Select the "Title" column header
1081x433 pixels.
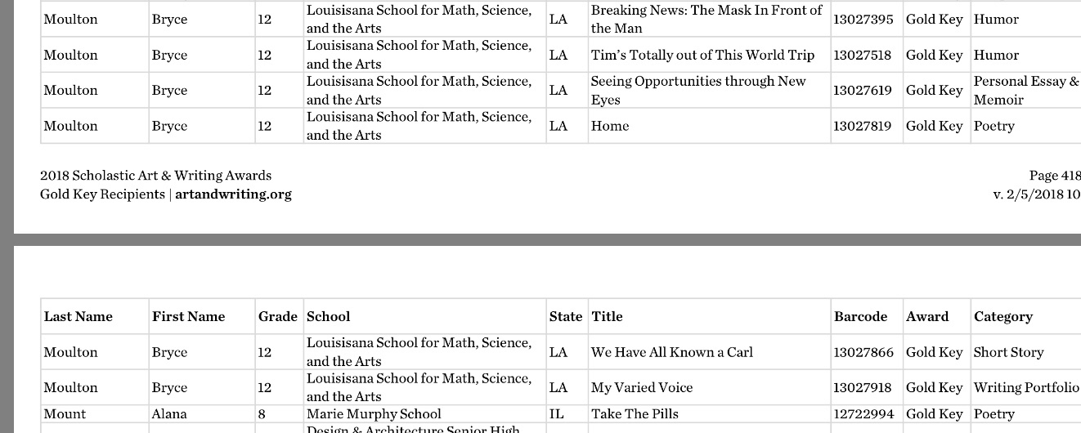coord(607,317)
